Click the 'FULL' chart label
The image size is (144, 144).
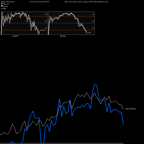coord(63,36)
